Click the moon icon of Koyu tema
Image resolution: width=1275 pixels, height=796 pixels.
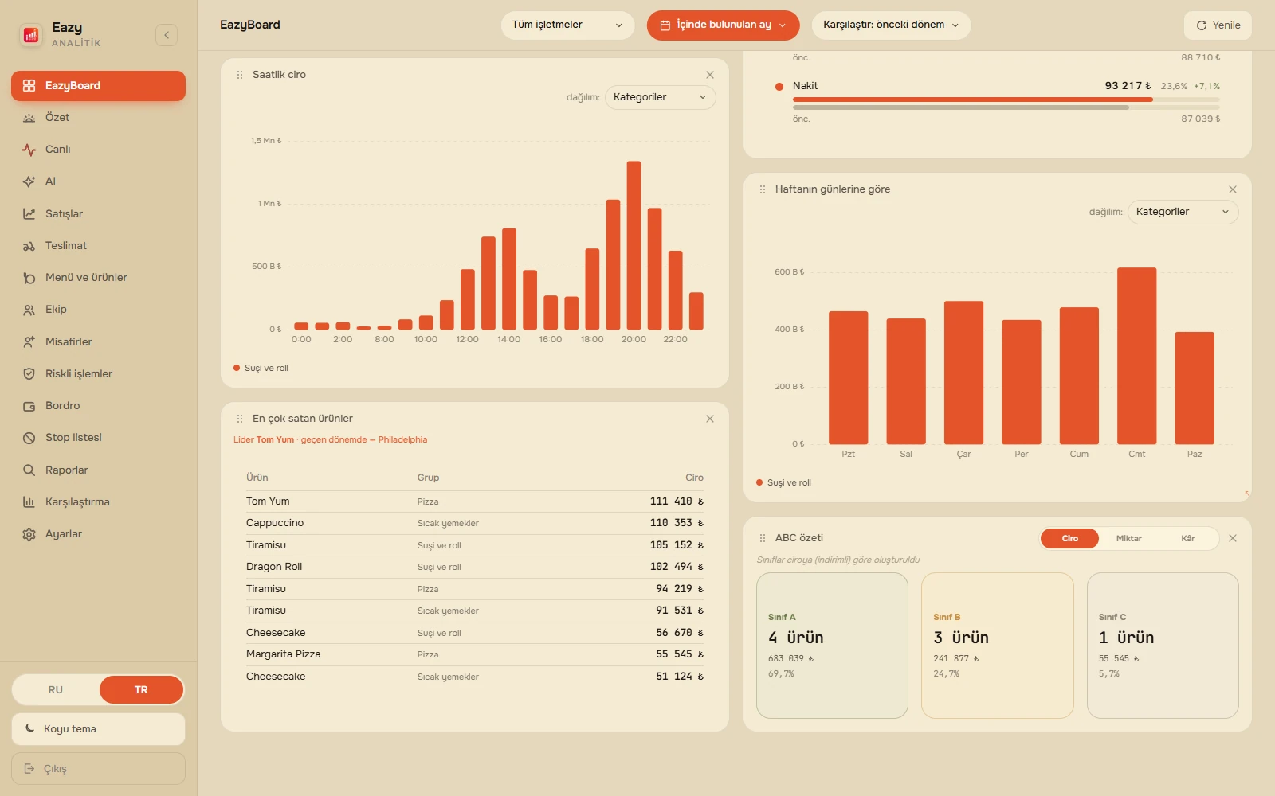(x=29, y=728)
